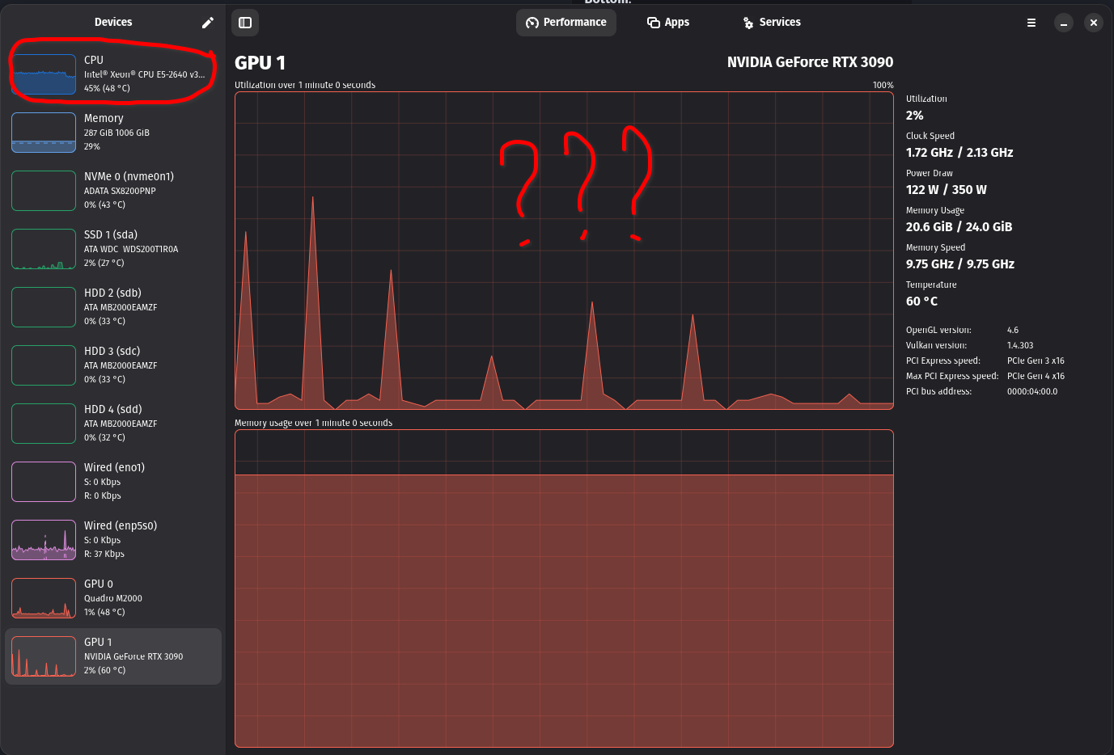Image resolution: width=1114 pixels, height=755 pixels.
Task: Click the HDD 2 mini graph thumbnail
Action: (x=44, y=307)
